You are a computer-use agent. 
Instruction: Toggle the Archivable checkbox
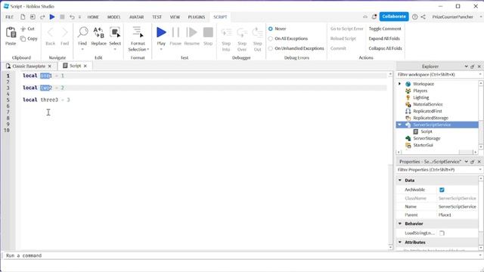442,190
